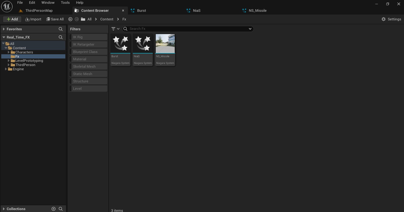Switch to the NS_Missile tab

pyautogui.click(x=257, y=11)
